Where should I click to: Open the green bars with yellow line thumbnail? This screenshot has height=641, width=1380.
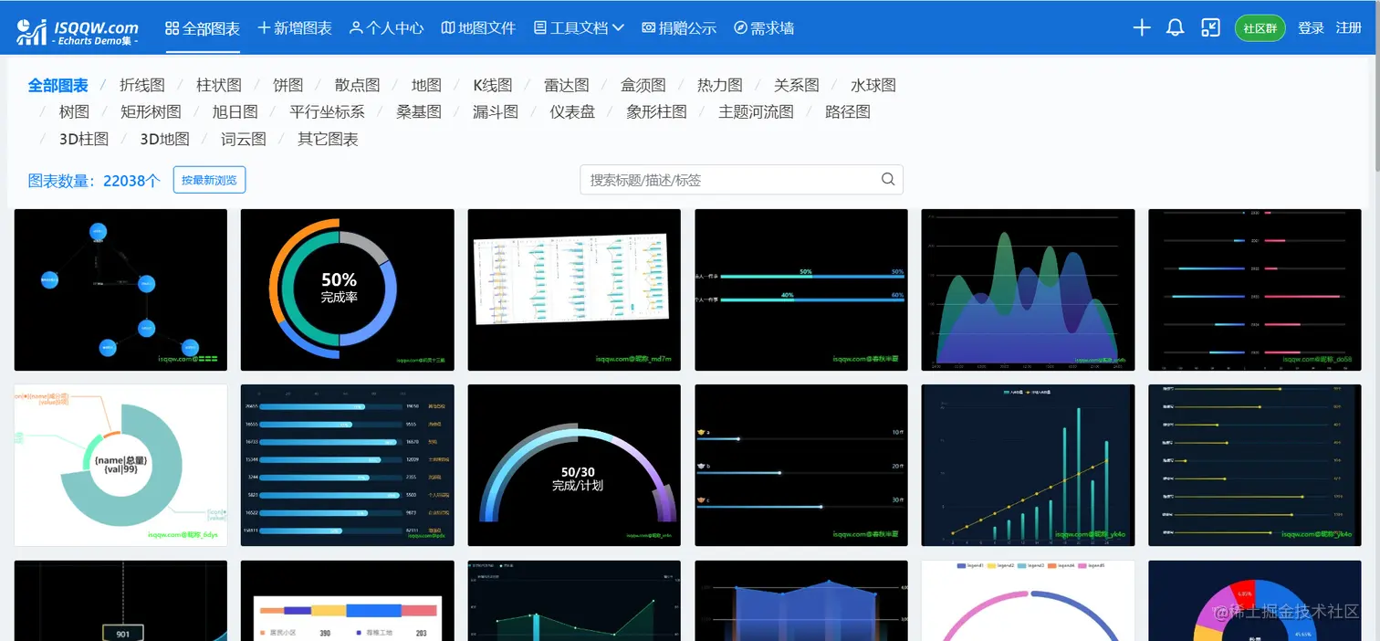click(1028, 465)
